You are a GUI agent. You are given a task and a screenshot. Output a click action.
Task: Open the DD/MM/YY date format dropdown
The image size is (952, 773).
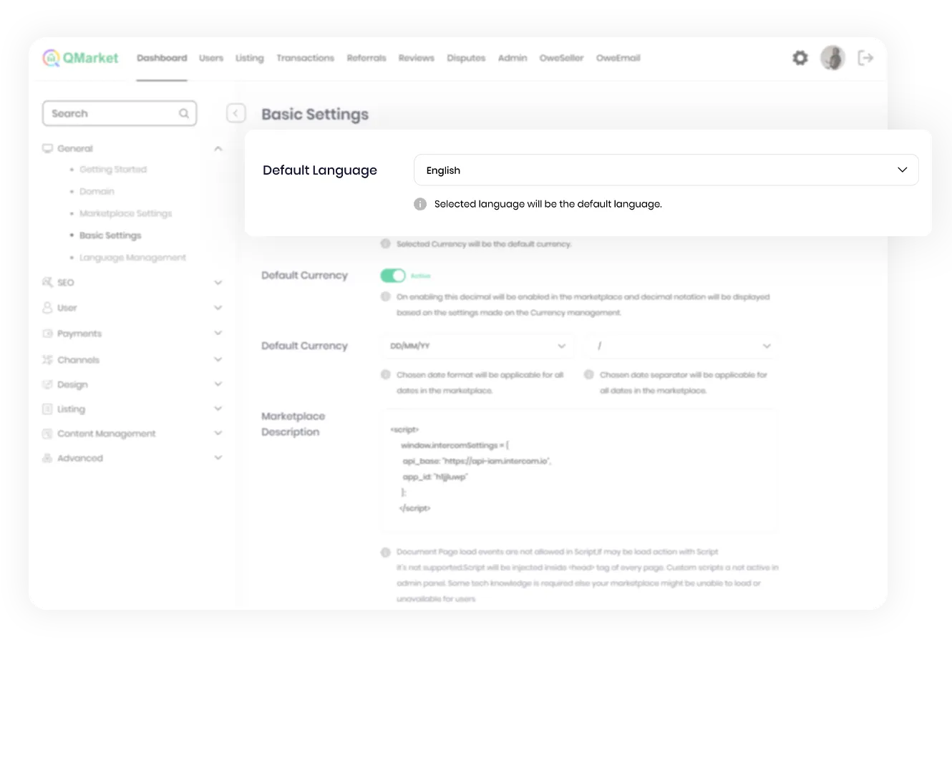point(477,346)
